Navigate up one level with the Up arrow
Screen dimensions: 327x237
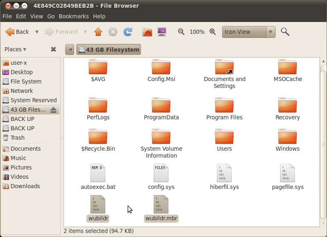tap(98, 32)
